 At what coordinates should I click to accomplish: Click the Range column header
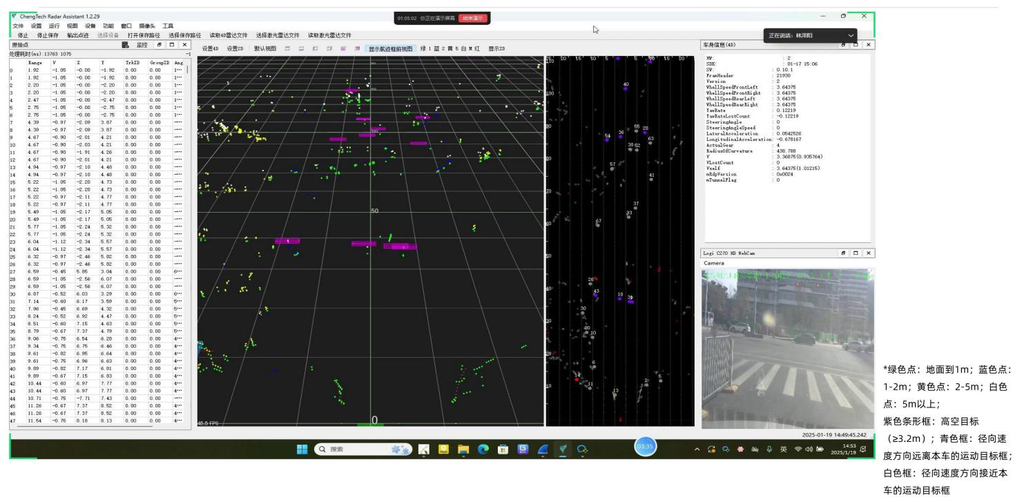pyautogui.click(x=35, y=63)
